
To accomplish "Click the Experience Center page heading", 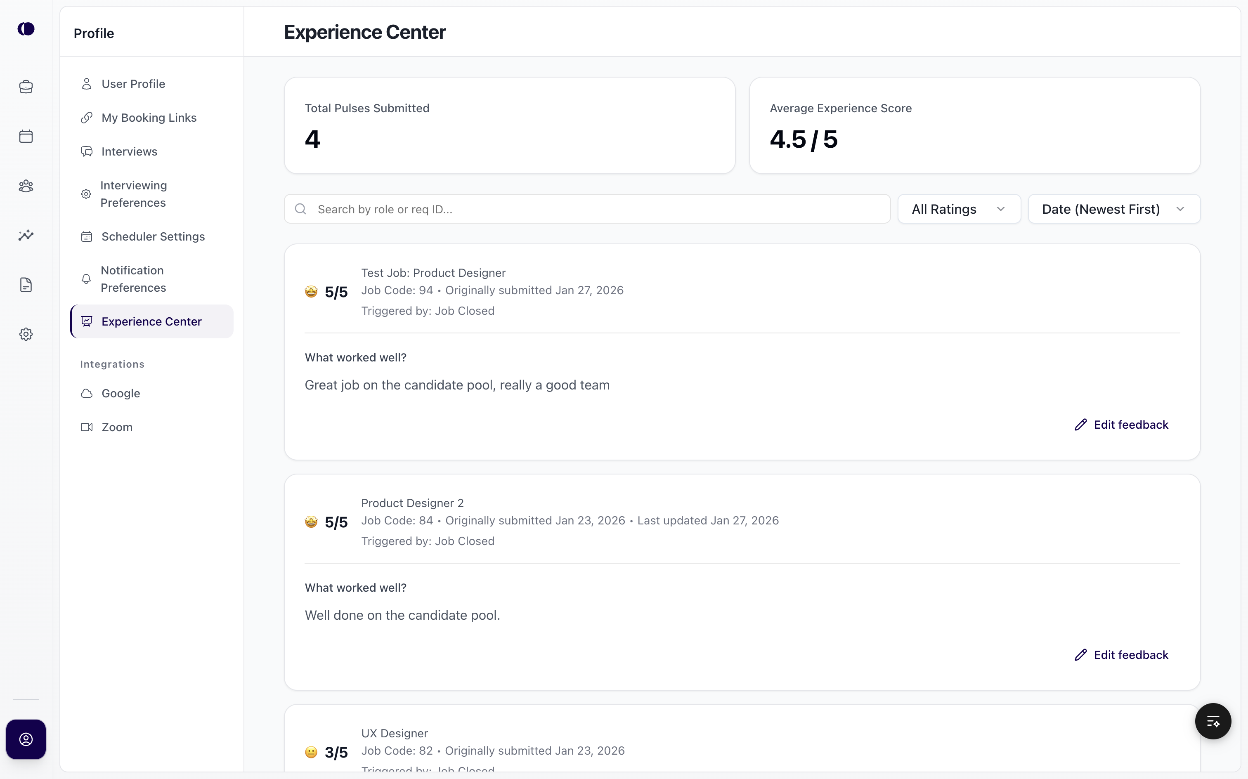I will [x=365, y=32].
